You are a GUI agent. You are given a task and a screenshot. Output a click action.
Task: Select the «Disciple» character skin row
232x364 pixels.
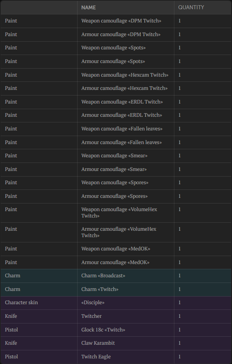click(116, 303)
